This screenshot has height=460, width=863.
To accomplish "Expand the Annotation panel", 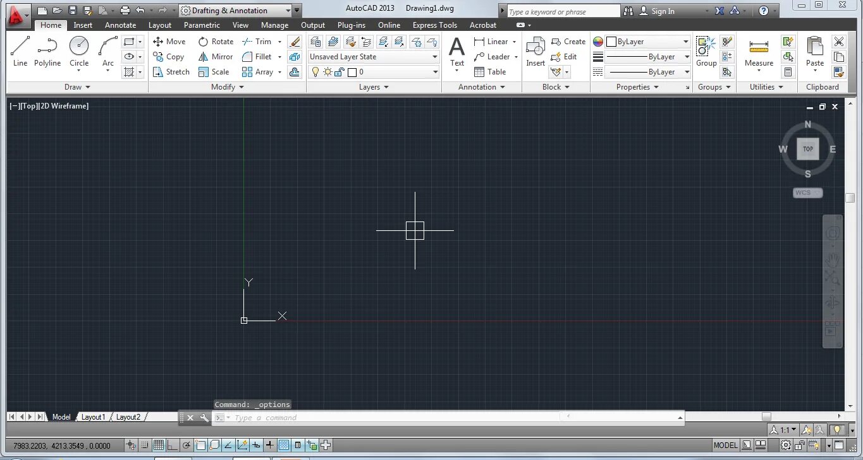I will (481, 87).
